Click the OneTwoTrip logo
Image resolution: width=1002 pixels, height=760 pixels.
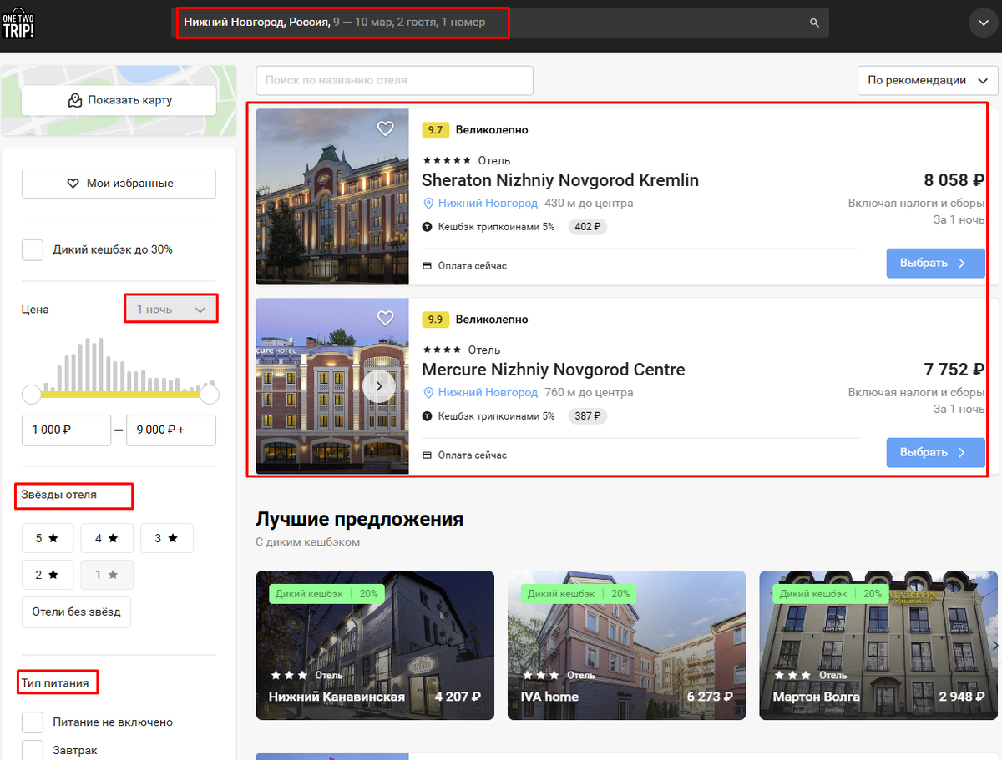[18, 23]
